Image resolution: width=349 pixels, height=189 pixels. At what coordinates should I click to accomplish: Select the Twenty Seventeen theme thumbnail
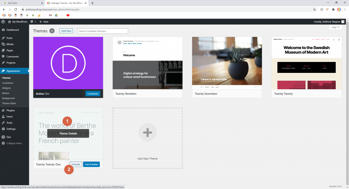pyautogui.click(x=227, y=63)
